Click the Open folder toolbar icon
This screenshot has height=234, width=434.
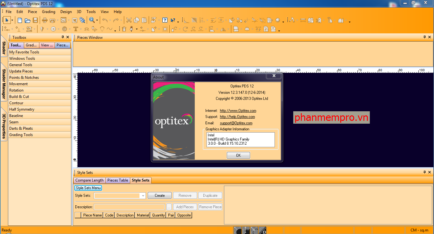pyautogui.click(x=28, y=20)
